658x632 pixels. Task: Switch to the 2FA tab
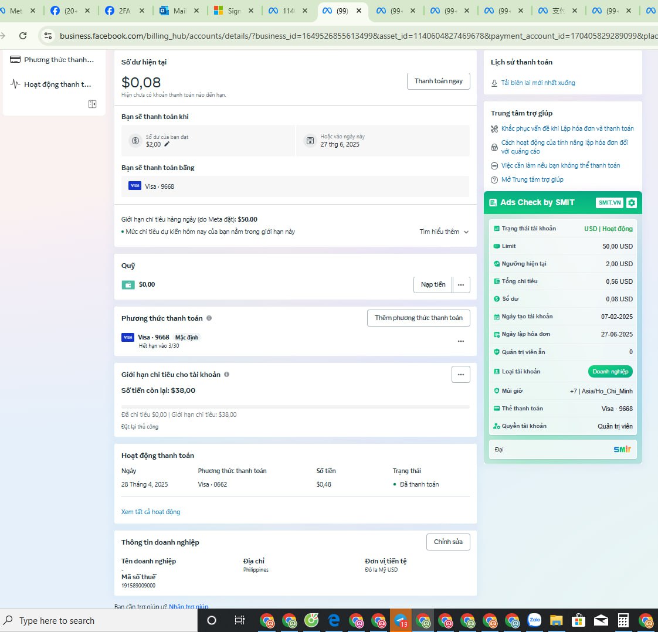click(x=125, y=11)
